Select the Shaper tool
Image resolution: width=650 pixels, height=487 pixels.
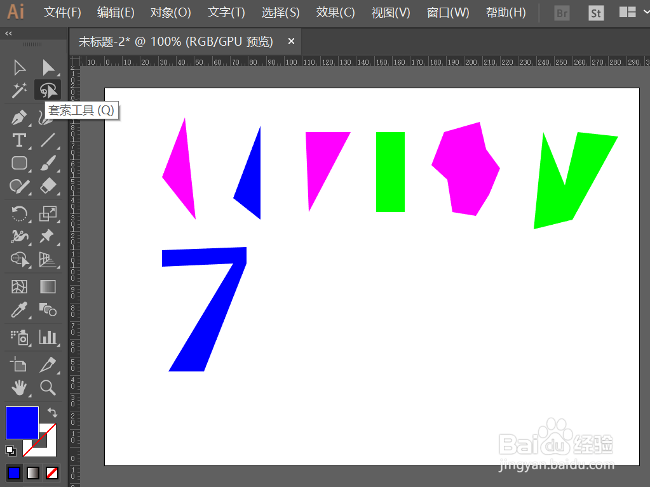click(19, 186)
